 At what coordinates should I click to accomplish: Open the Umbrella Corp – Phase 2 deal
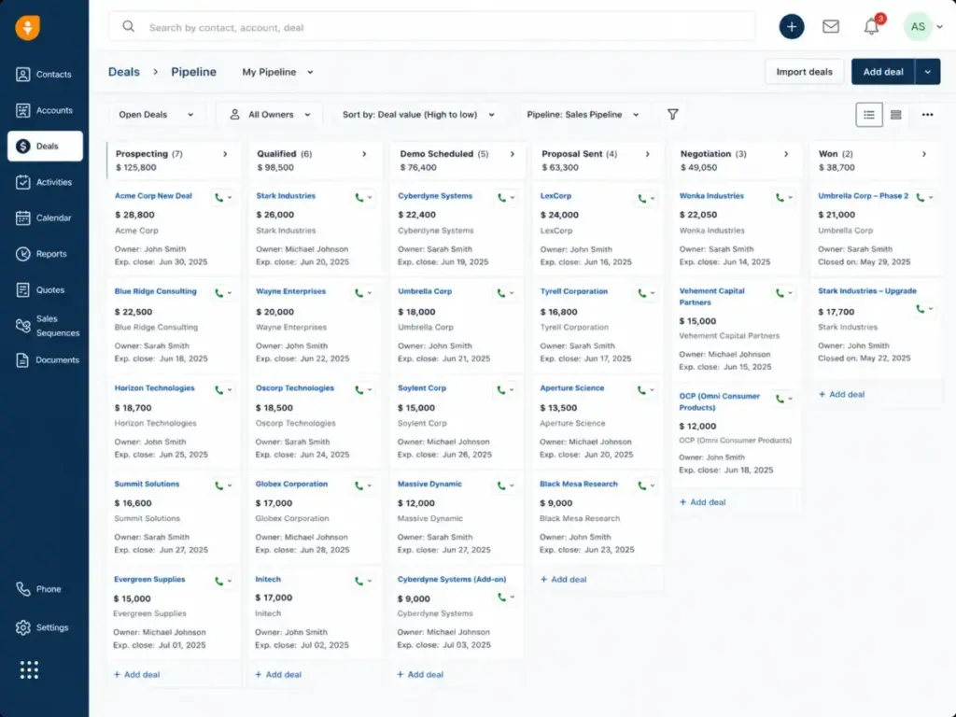[x=863, y=196]
